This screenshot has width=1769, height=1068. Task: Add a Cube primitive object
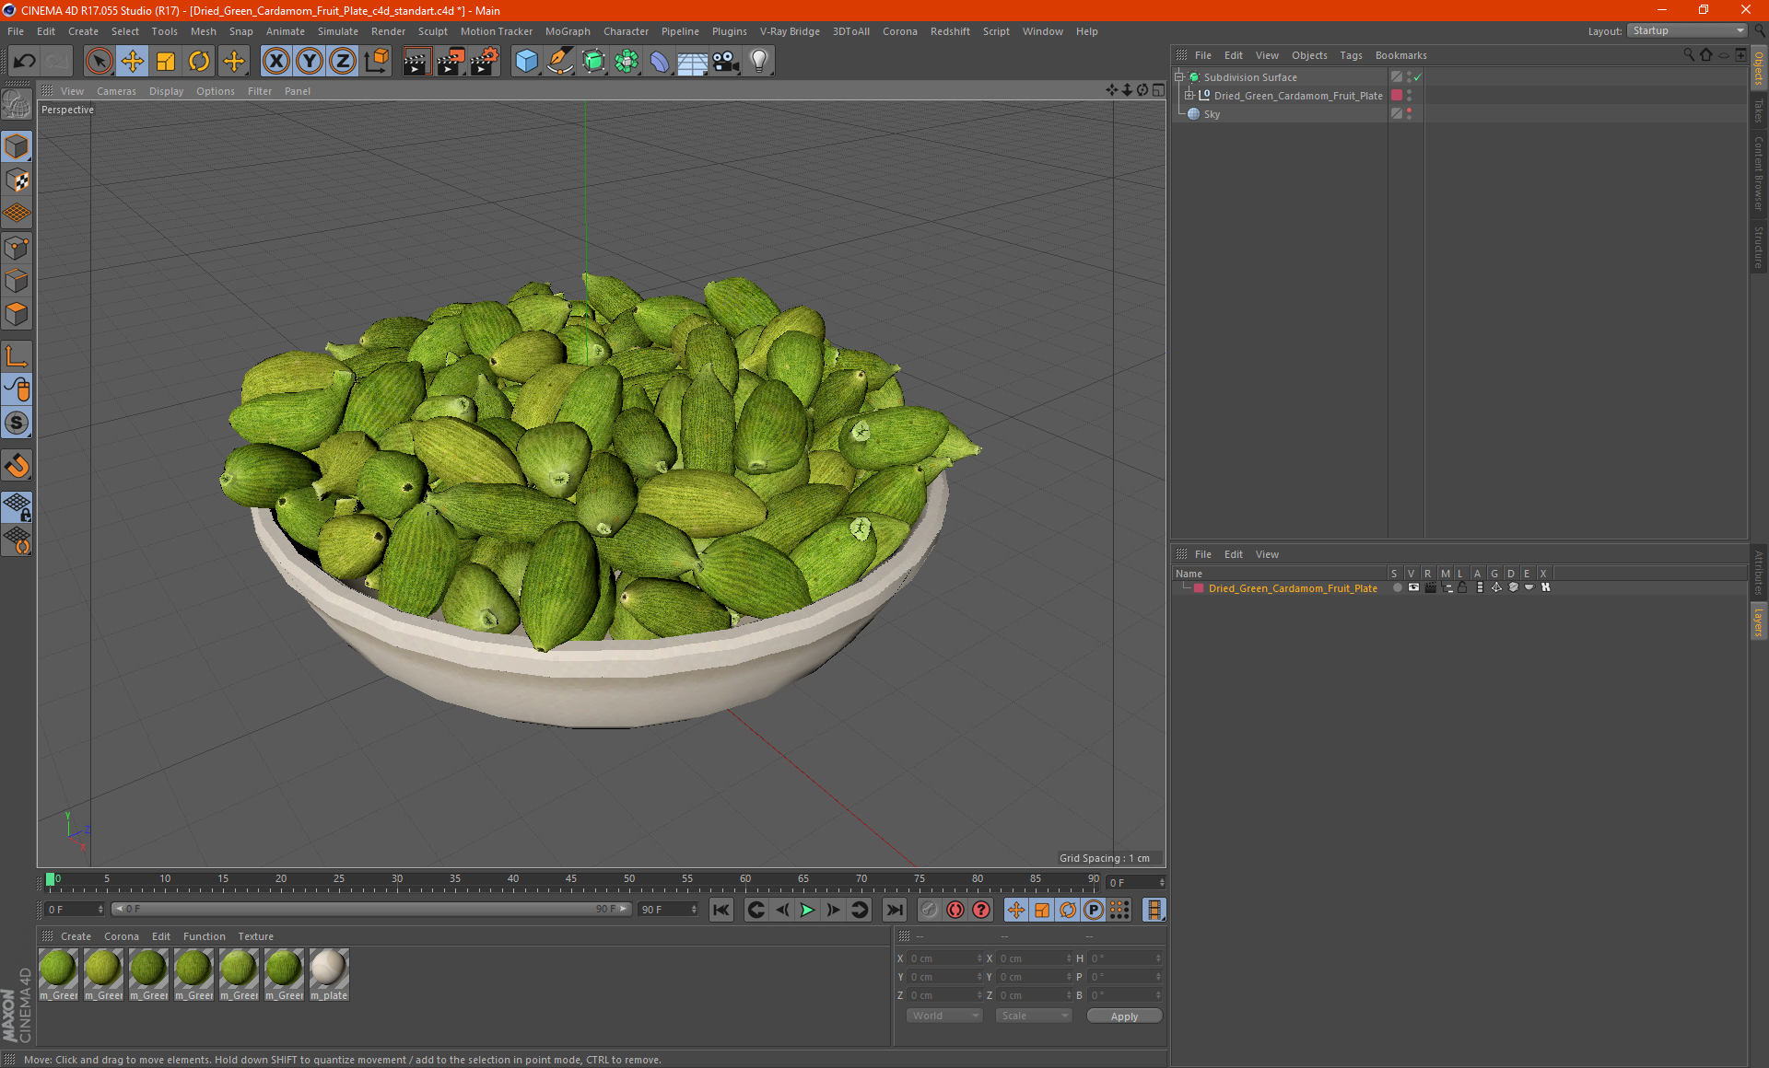[x=526, y=62]
